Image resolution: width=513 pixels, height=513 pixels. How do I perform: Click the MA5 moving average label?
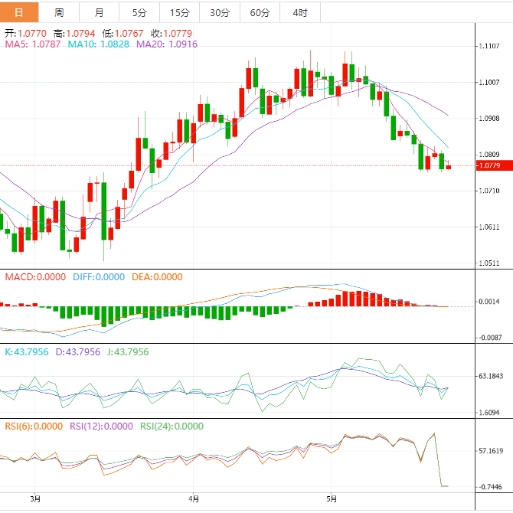click(33, 45)
